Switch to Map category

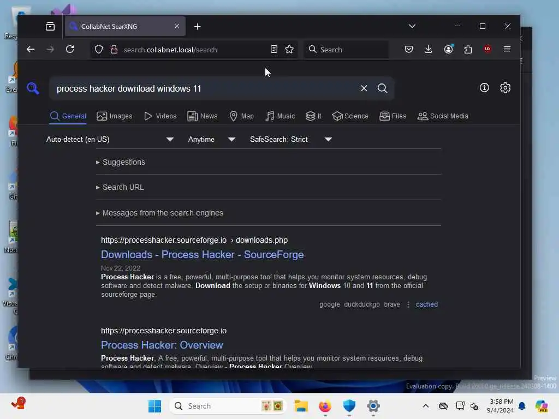click(241, 116)
